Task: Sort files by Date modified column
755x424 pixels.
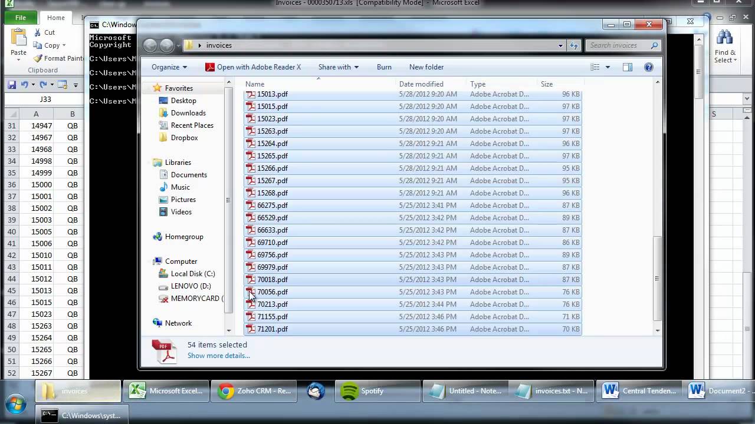Action: 421,84
